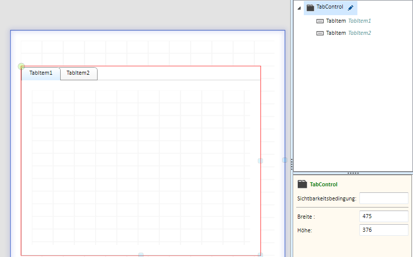Select TabItem2 row in the tree

(x=343, y=33)
